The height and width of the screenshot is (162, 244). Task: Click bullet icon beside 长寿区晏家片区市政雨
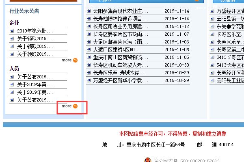[89, 34]
